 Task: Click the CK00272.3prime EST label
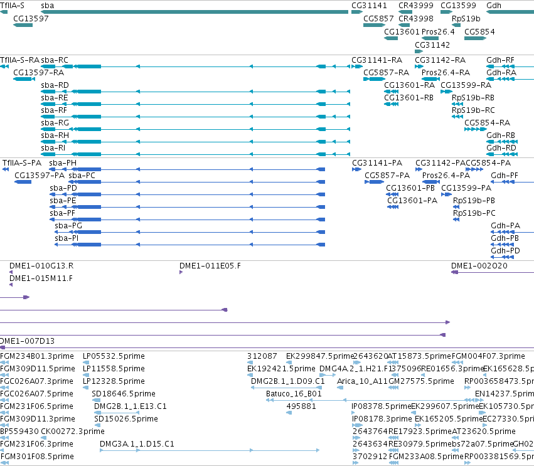[x=73, y=432]
